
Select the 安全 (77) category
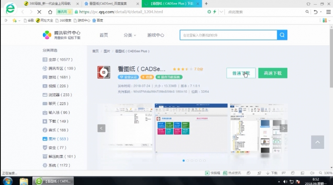point(55,148)
